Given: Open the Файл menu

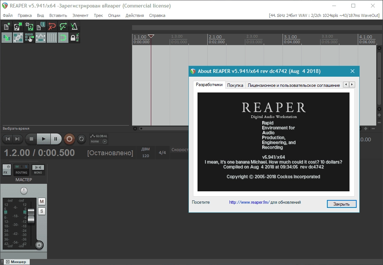Looking at the screenshot, I should [8, 15].
